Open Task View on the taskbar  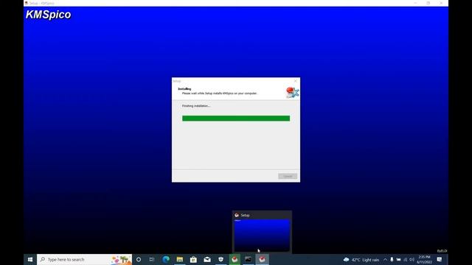point(152,259)
